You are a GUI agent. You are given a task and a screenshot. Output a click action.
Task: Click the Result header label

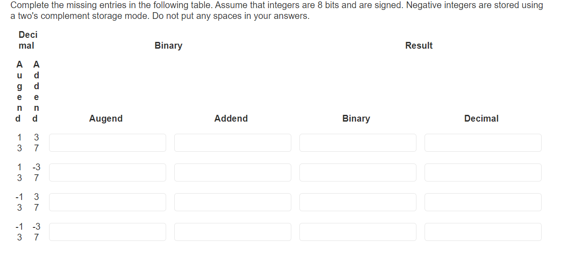pyautogui.click(x=418, y=45)
